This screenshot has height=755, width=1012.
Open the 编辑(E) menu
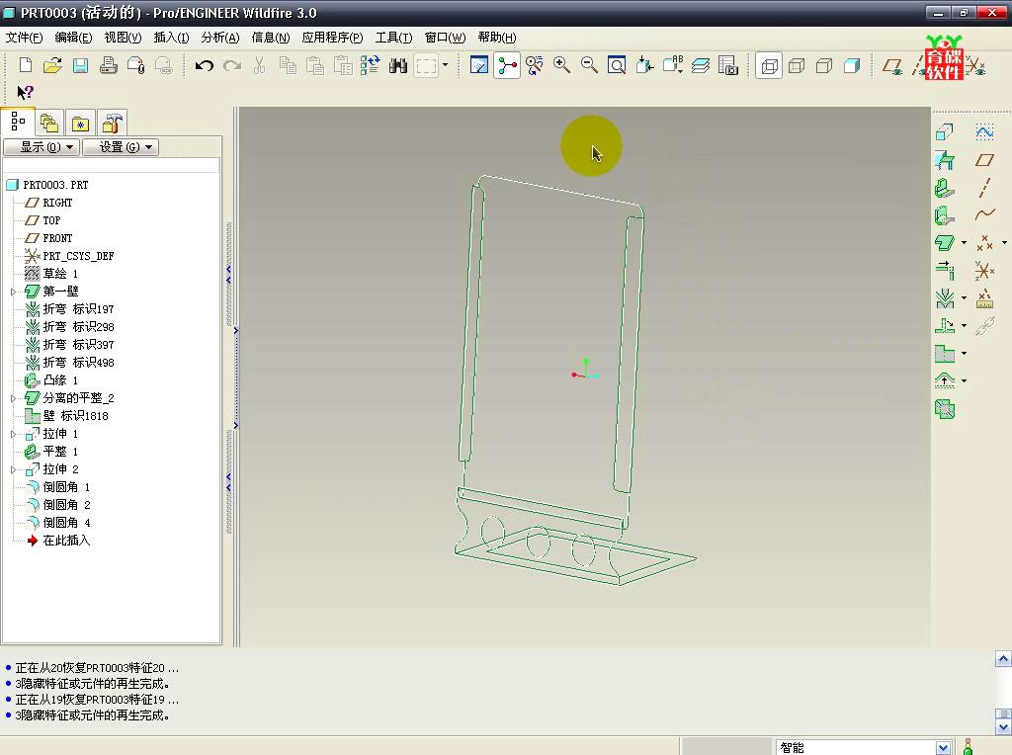73,38
